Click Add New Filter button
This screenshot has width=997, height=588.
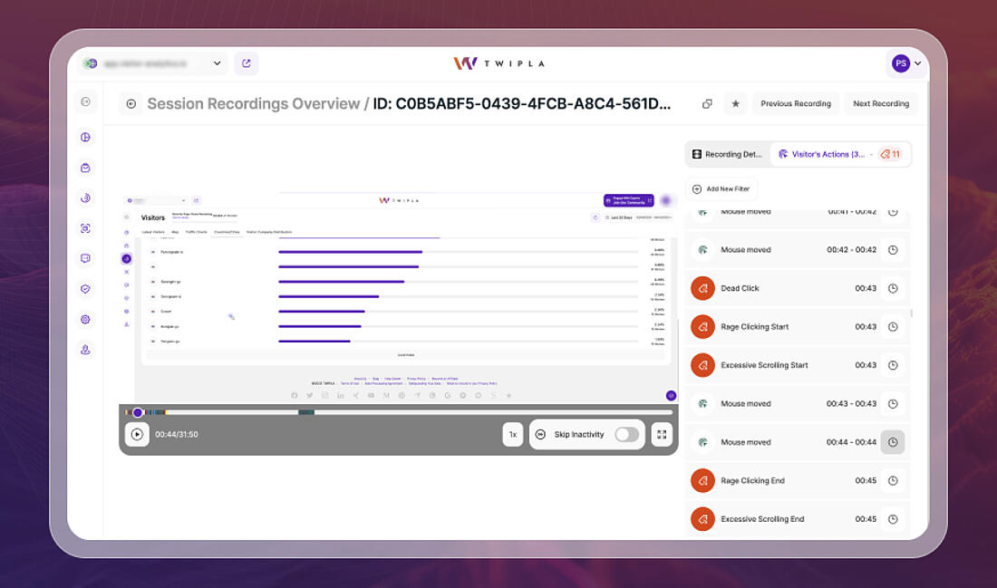click(x=721, y=188)
